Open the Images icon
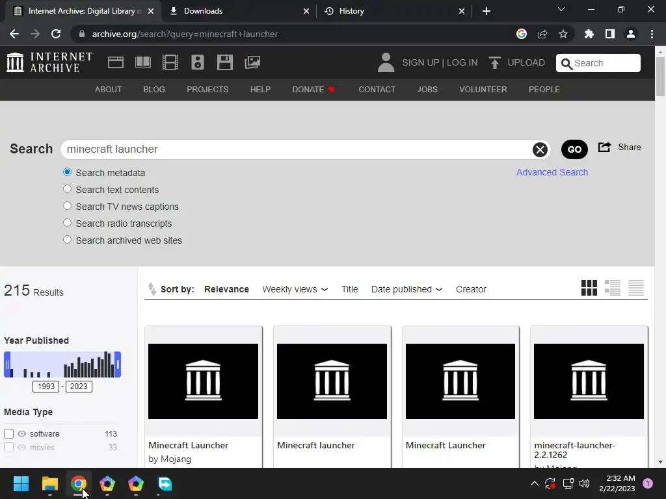This screenshot has height=499, width=666. click(252, 62)
